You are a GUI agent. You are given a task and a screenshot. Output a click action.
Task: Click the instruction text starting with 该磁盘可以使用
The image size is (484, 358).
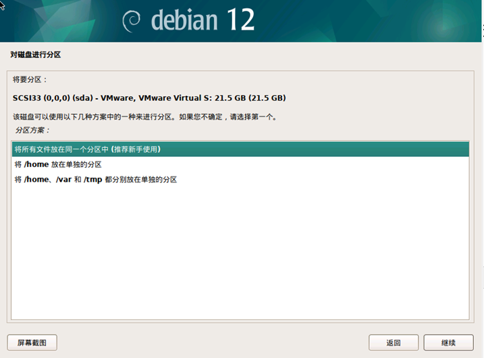click(144, 116)
